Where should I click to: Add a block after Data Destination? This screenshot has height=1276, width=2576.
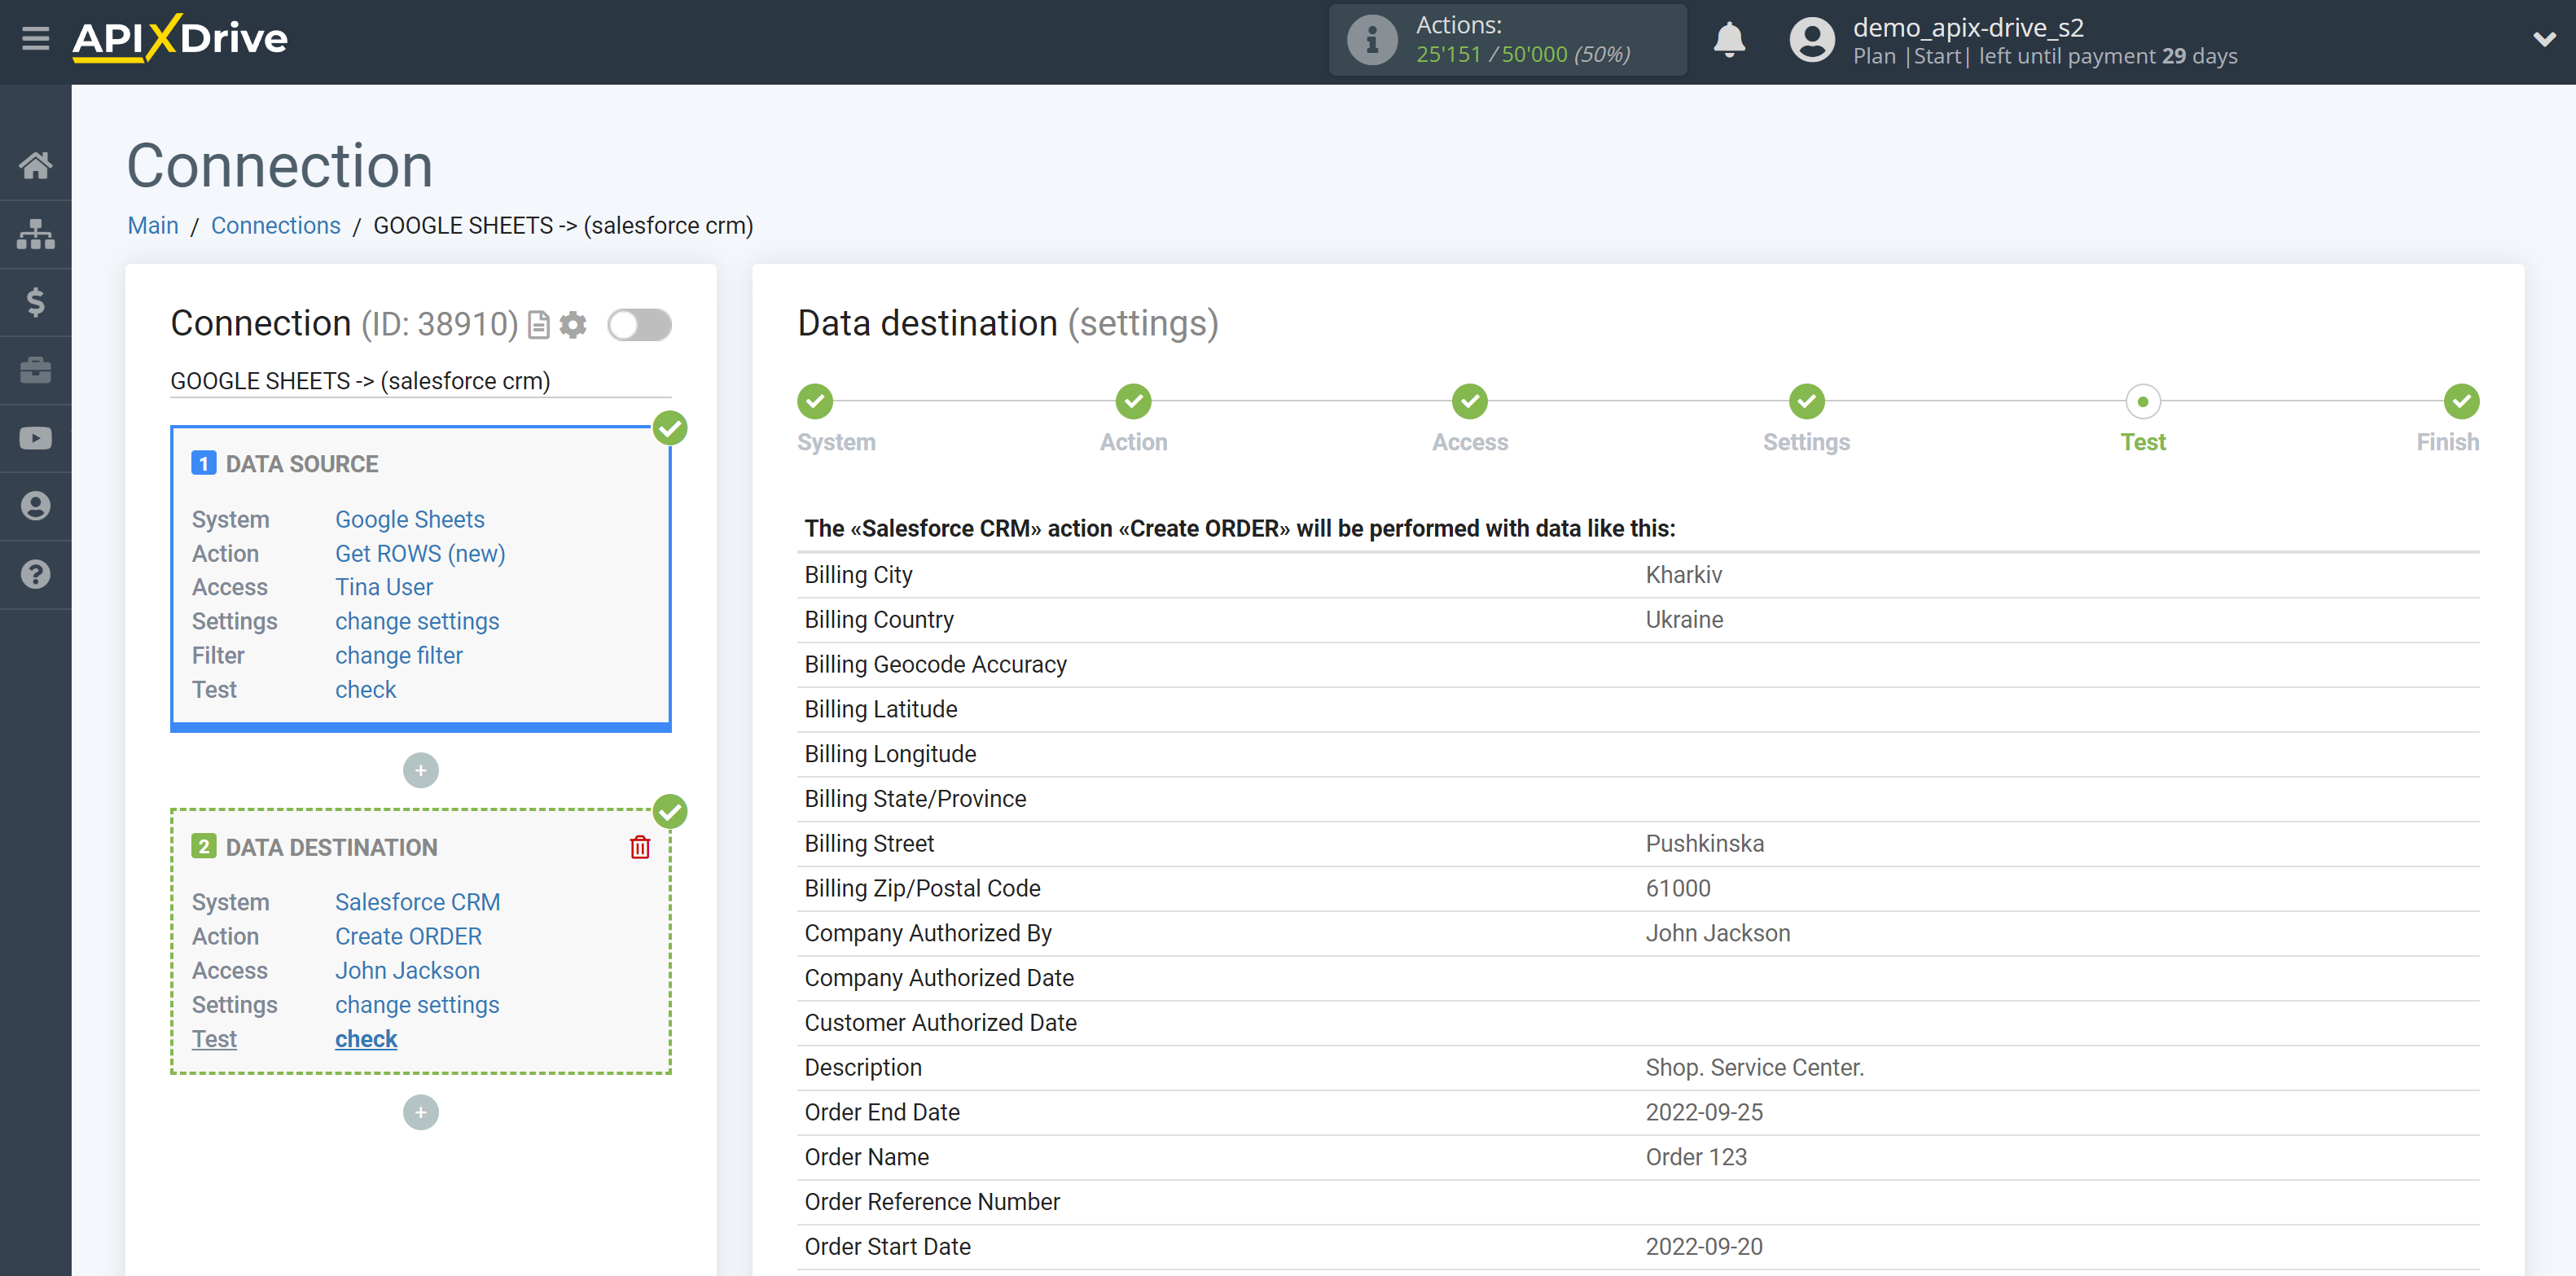[x=421, y=1112]
